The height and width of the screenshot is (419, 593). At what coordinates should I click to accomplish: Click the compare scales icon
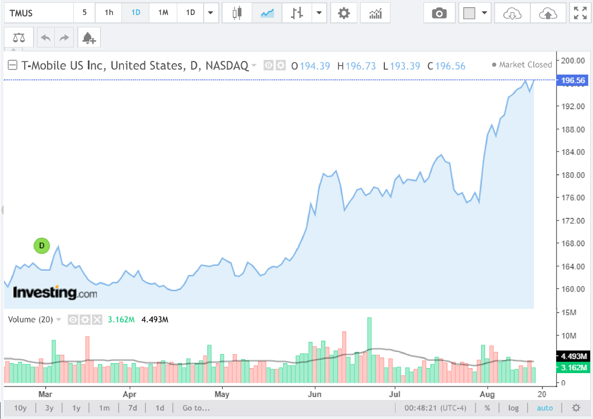click(x=19, y=37)
